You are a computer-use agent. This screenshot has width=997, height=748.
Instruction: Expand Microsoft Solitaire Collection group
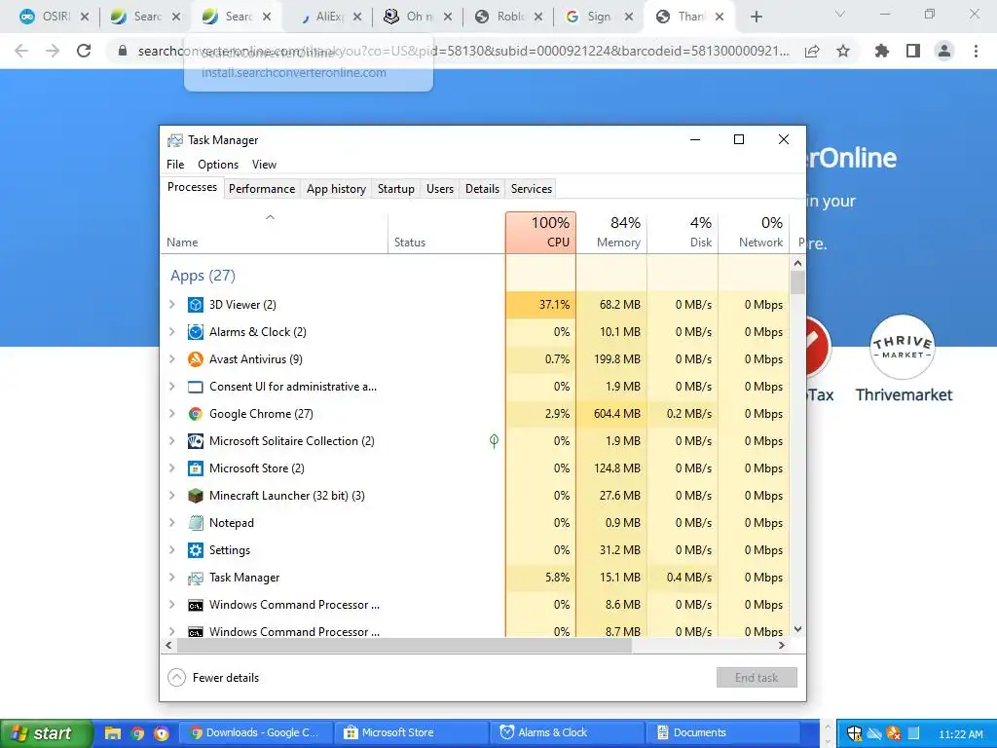click(171, 441)
